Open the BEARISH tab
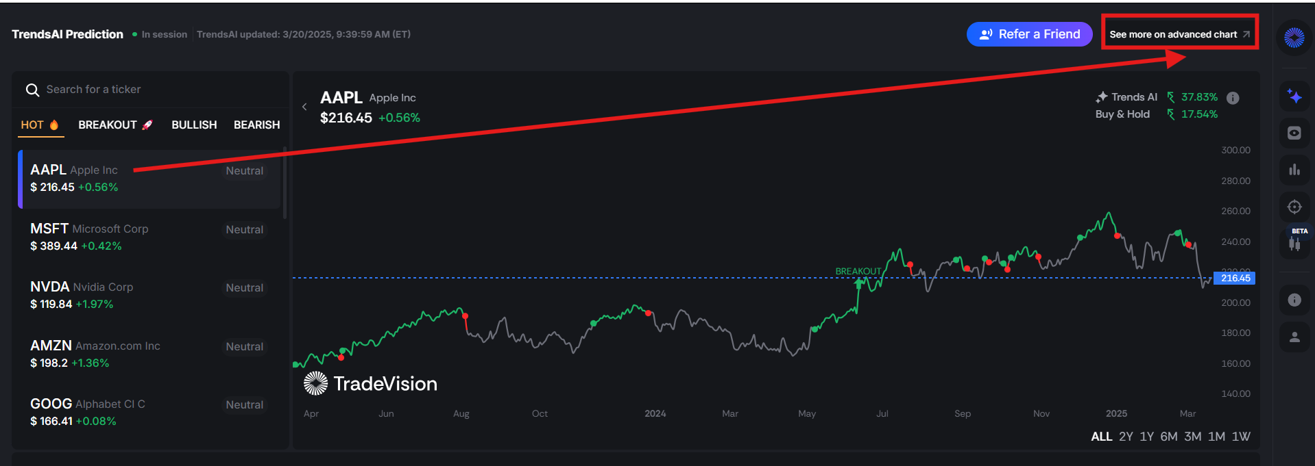 [256, 125]
